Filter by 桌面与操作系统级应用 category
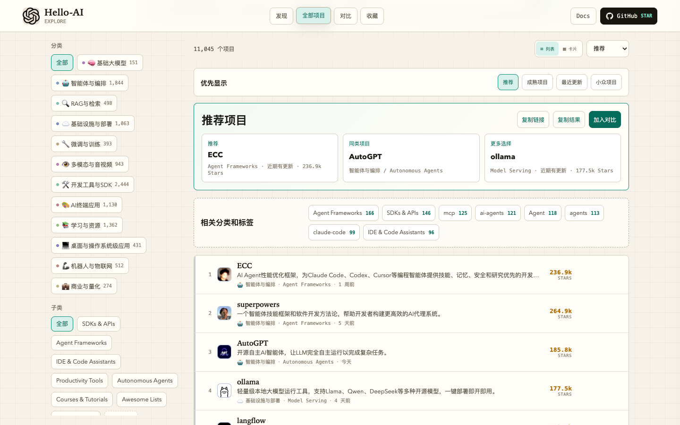This screenshot has width=680, height=425. coord(99,246)
